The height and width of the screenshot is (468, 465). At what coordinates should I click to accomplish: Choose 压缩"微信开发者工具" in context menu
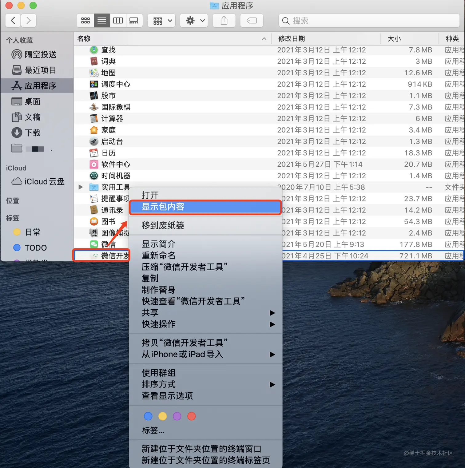pos(205,267)
